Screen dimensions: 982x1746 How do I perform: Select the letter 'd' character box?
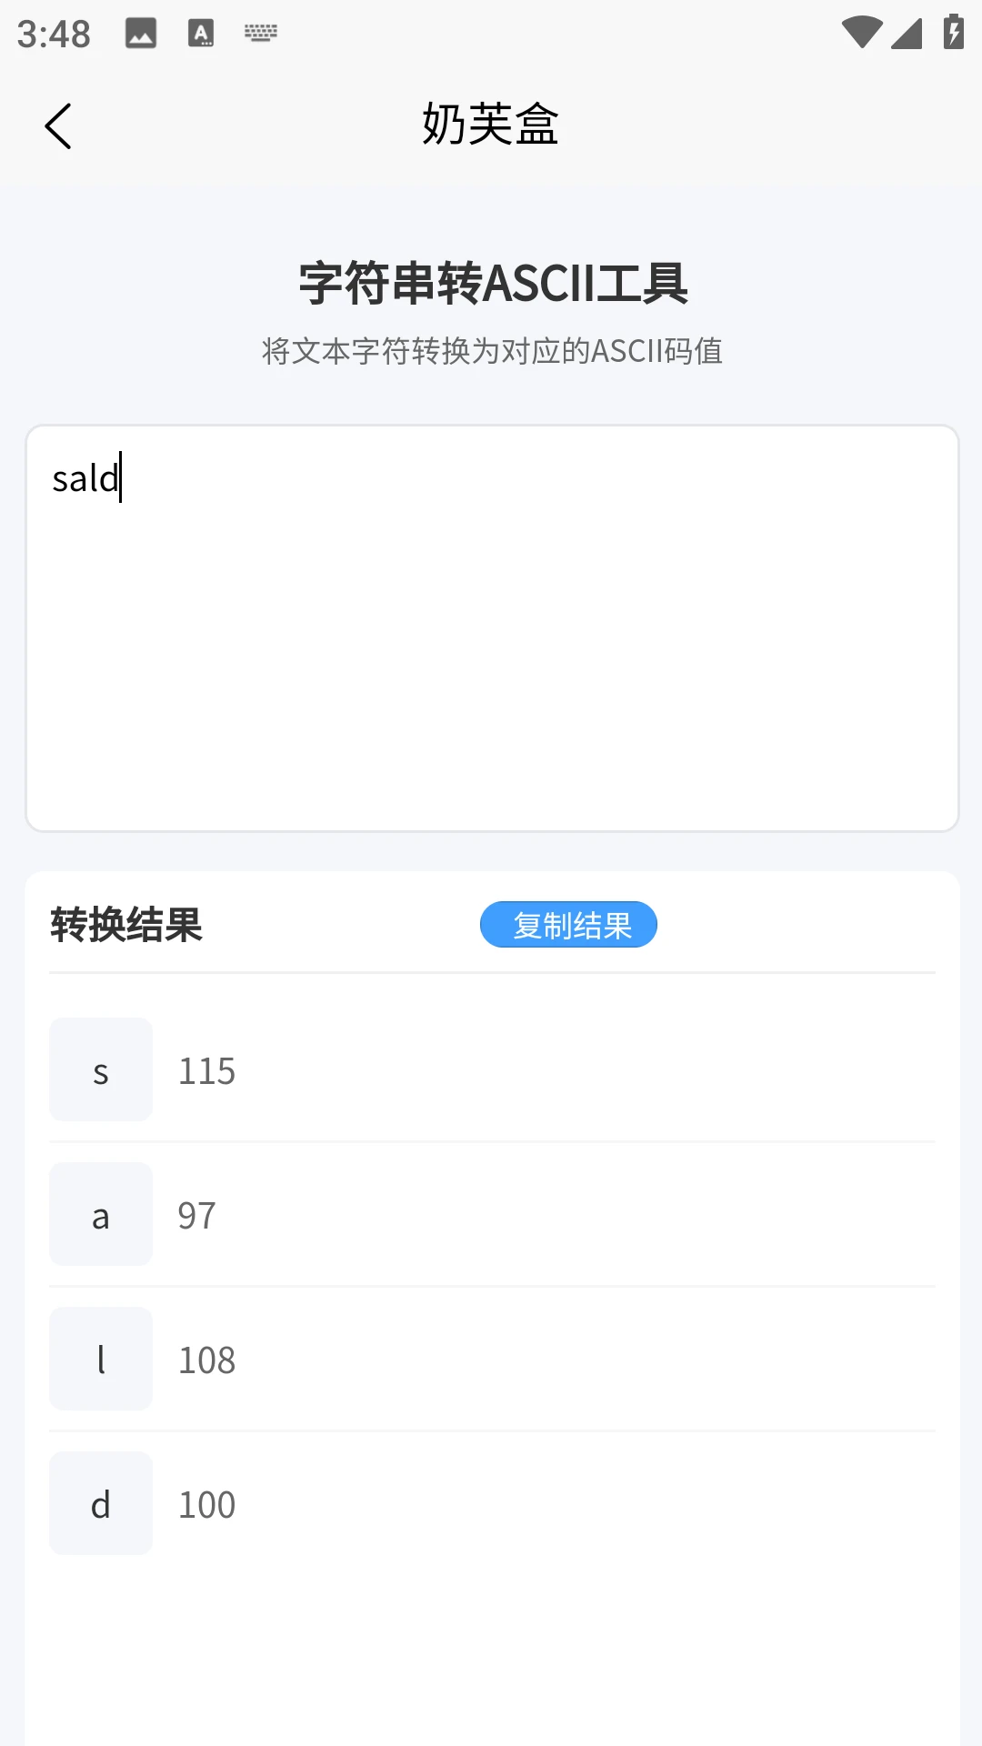click(101, 1503)
